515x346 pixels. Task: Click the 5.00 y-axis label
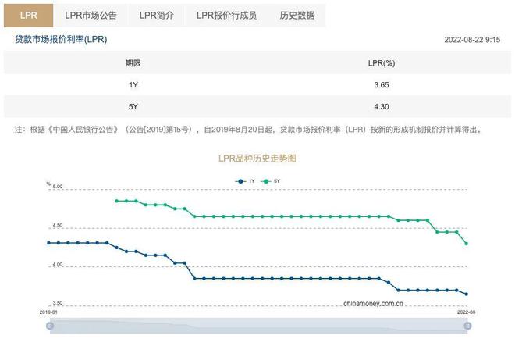pyautogui.click(x=58, y=187)
